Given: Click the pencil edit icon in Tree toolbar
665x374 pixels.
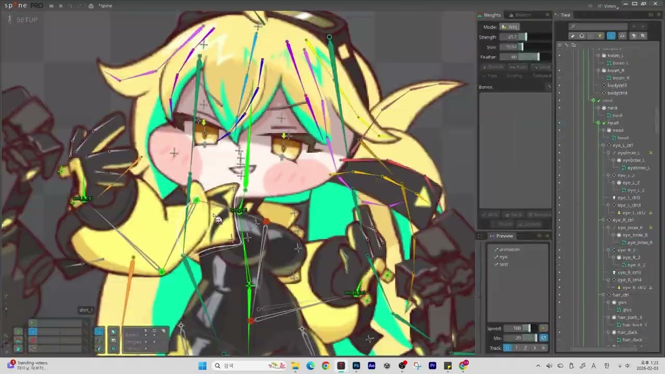Looking at the screenshot, I should (573, 36).
